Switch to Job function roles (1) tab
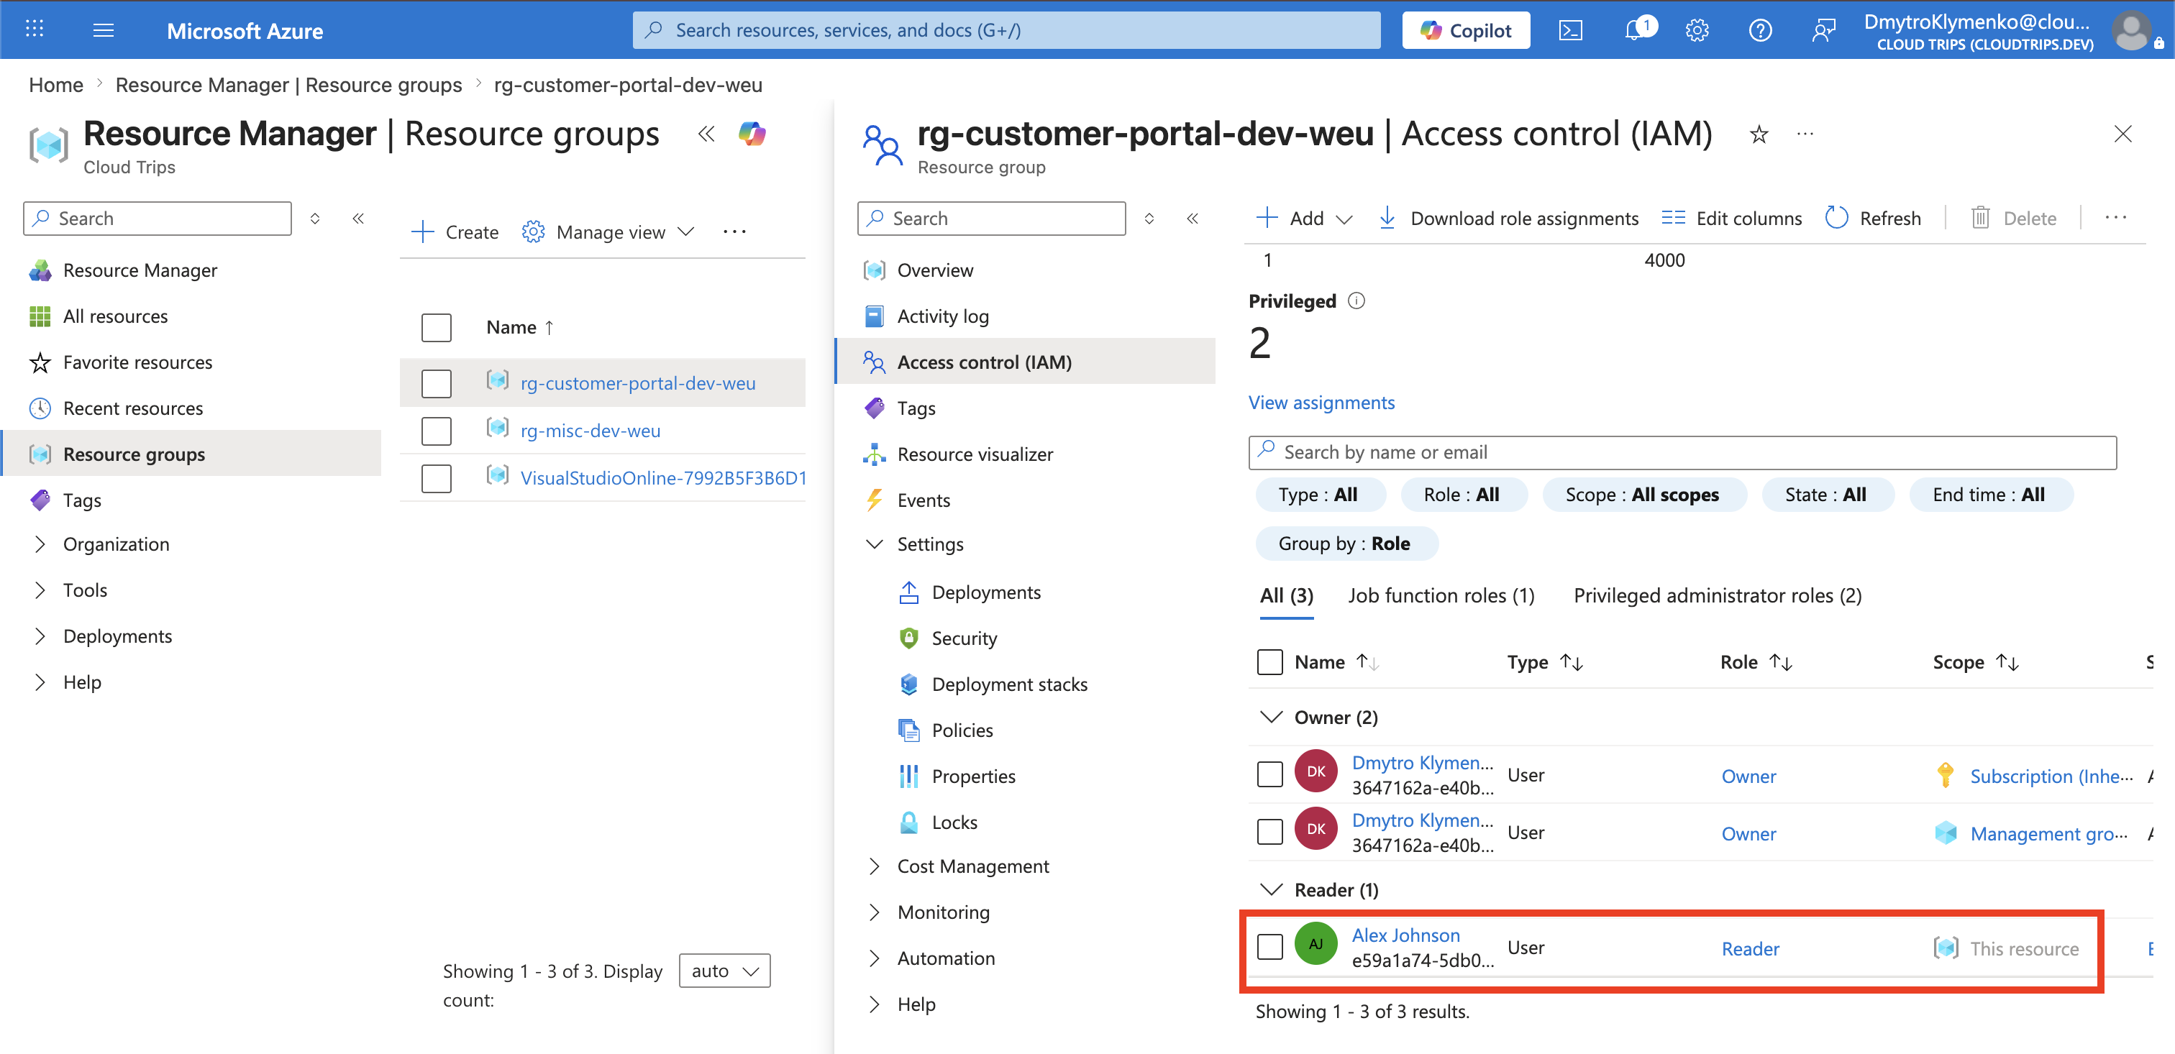The height and width of the screenshot is (1054, 2175). tap(1441, 595)
